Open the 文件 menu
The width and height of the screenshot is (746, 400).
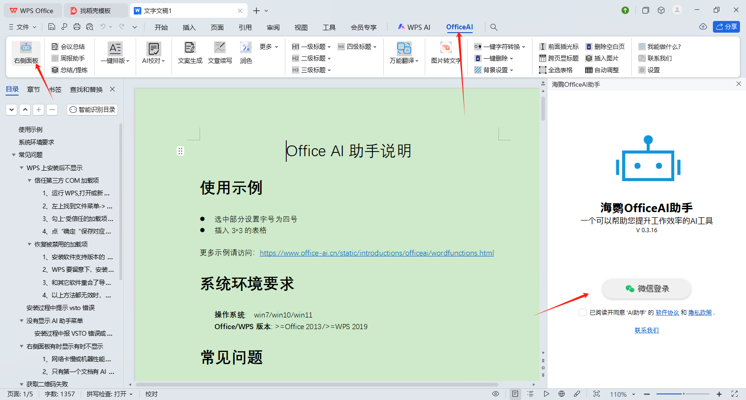click(x=22, y=27)
